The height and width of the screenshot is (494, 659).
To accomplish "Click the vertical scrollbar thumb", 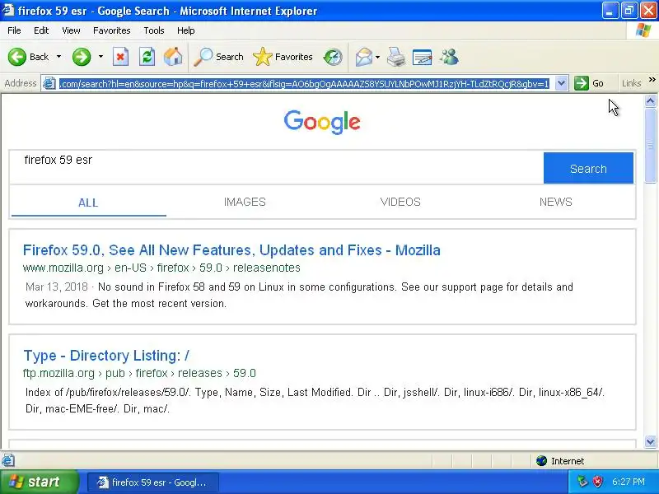I will point(650,146).
